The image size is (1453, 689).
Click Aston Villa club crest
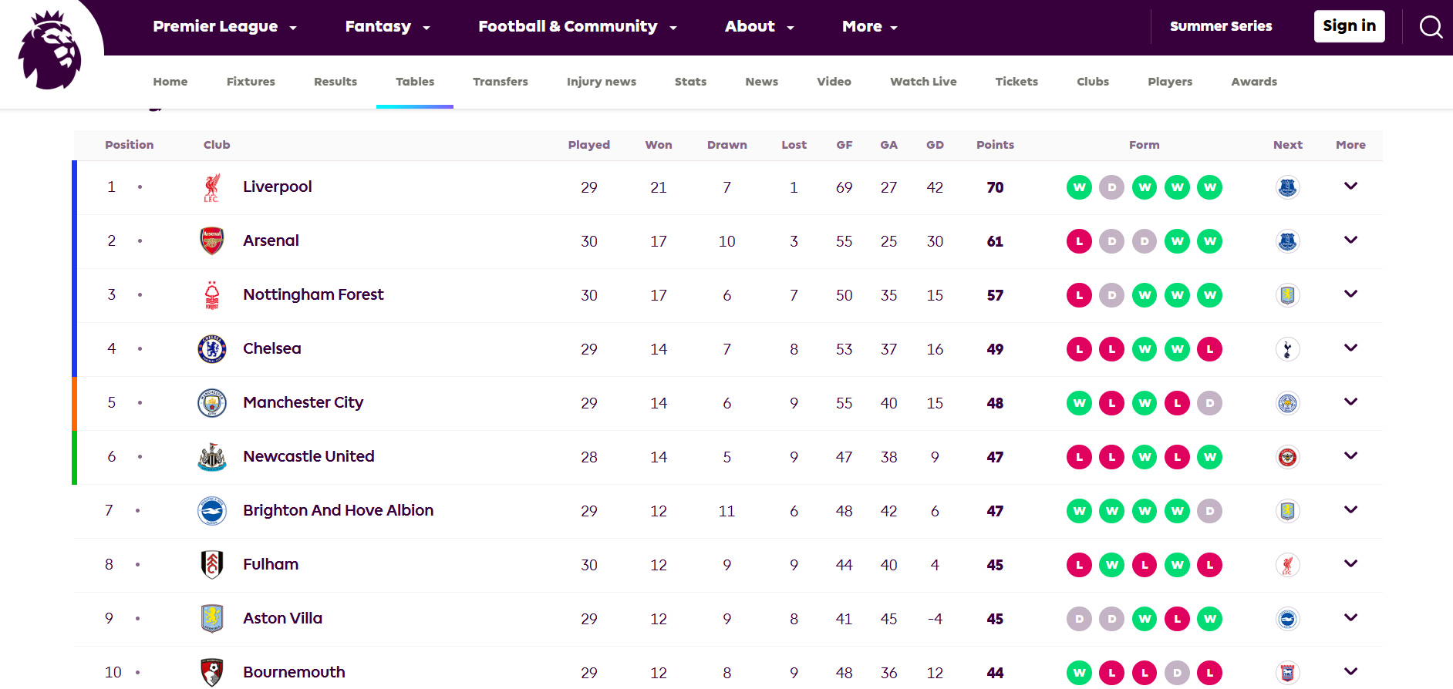coord(211,619)
